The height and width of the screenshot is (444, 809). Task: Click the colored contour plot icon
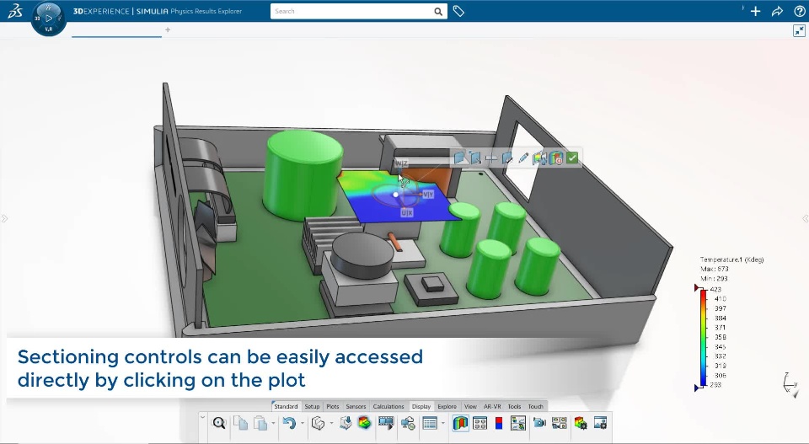[364, 424]
